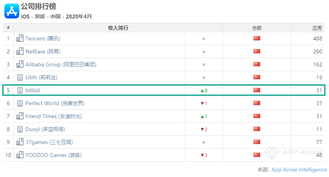329x177 pixels.
Task: Click the company icon beside bilibili
Action: click(20, 90)
